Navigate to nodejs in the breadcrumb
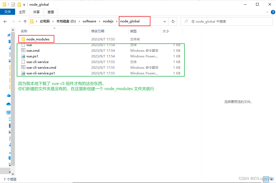 click(x=108, y=21)
